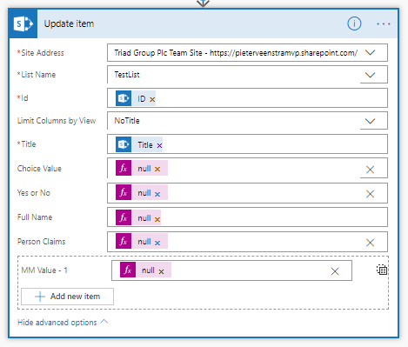Expand the Site Address dropdown
408x347 pixels.
tap(371, 53)
